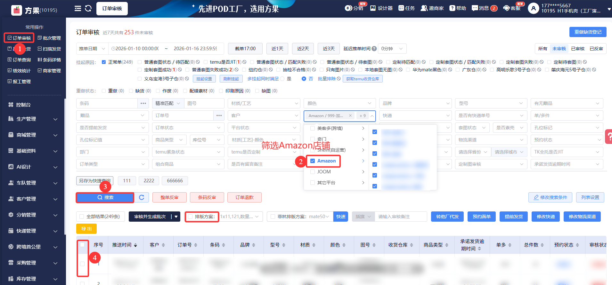The width and height of the screenshot is (612, 285).
Task: Sort by 订单号 column arrows
Action: click(x=196, y=245)
